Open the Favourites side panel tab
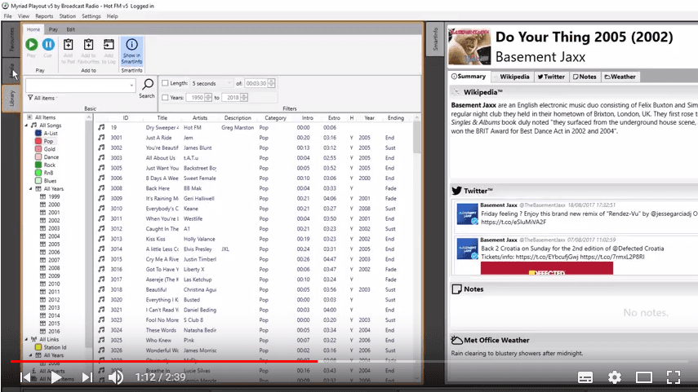 coord(11,38)
